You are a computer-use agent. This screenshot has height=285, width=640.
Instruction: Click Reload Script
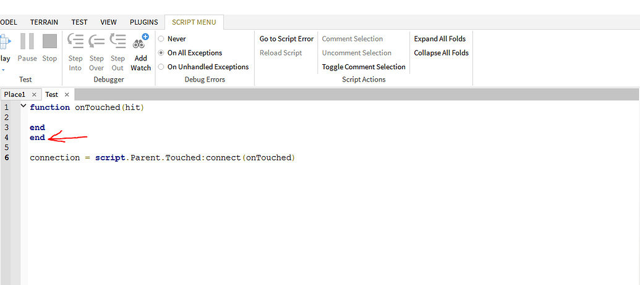point(281,53)
